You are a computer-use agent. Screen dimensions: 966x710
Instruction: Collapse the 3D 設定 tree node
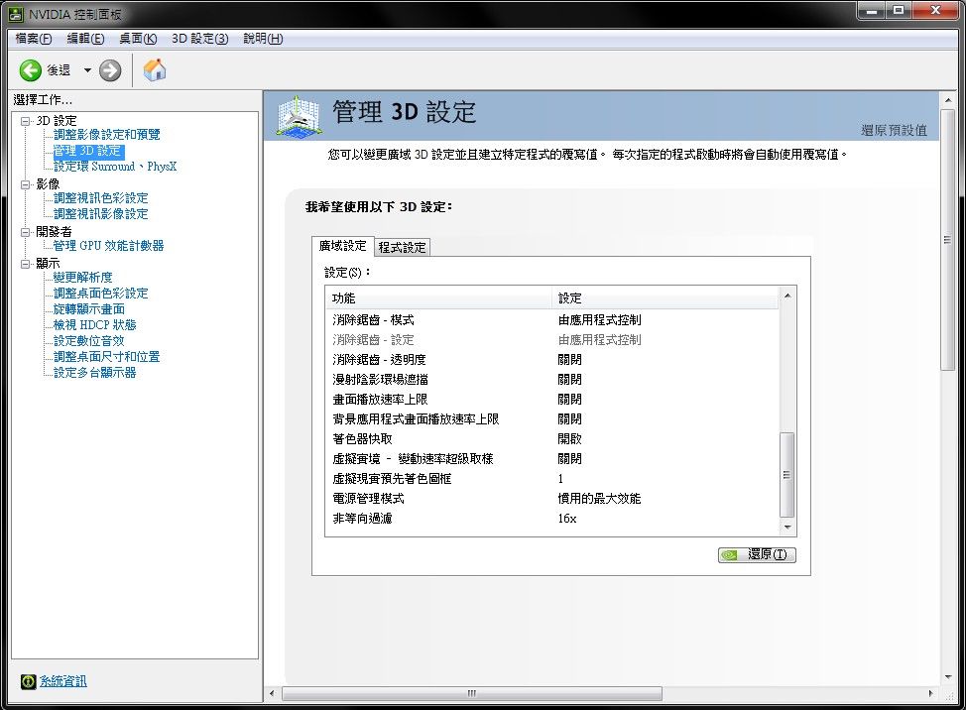(x=26, y=121)
